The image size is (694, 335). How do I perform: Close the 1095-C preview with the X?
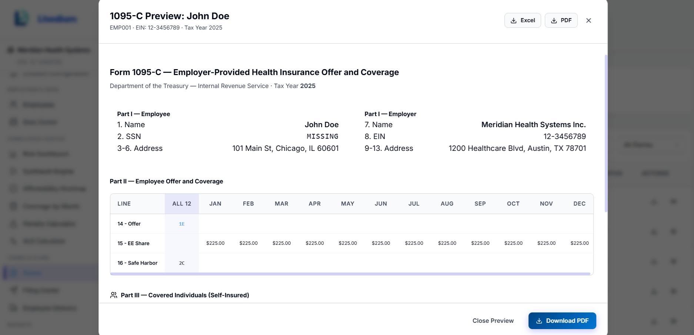pos(588,20)
